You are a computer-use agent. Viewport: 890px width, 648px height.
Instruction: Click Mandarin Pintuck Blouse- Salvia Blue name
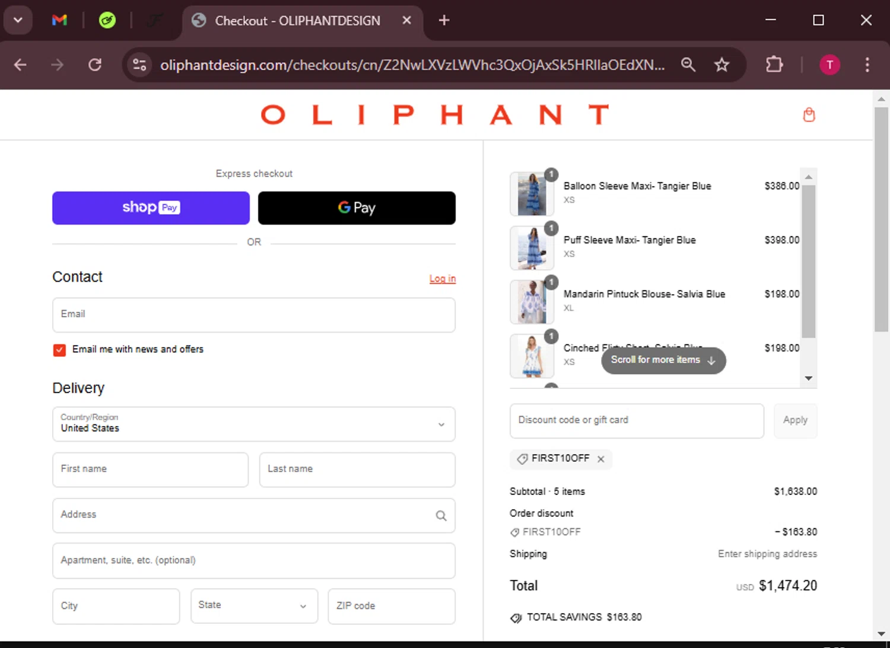click(644, 294)
